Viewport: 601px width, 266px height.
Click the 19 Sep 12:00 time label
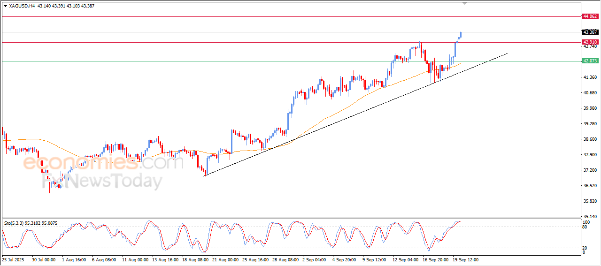465,259
